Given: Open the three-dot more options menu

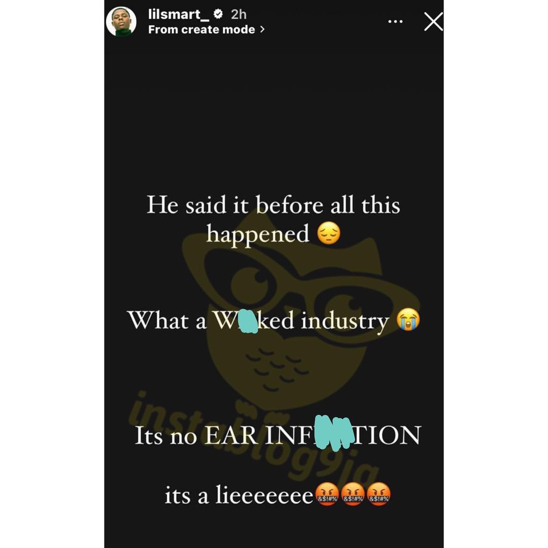Looking at the screenshot, I should 395,22.
